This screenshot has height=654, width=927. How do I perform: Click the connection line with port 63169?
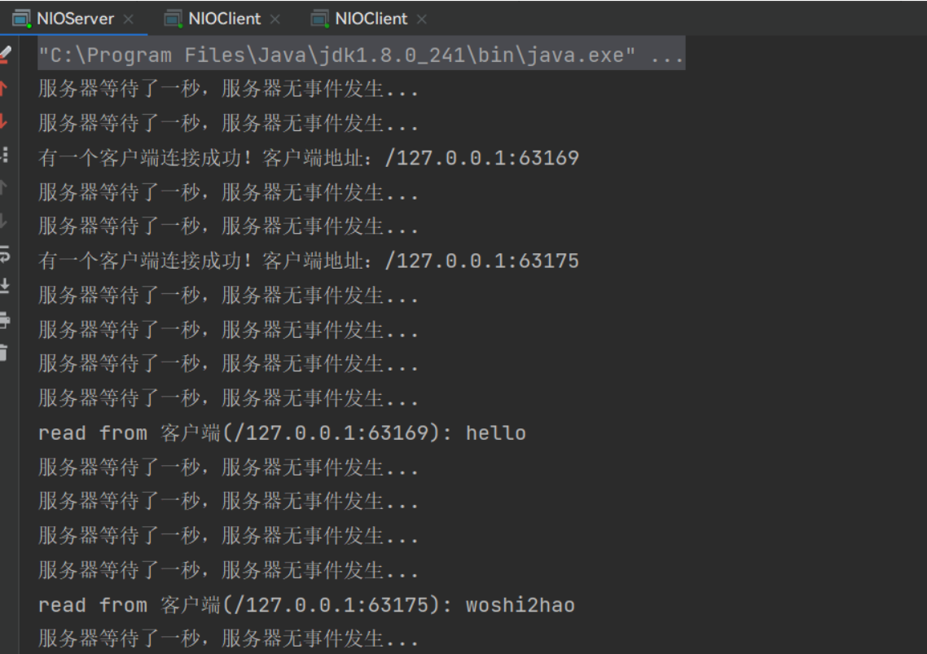tap(309, 158)
